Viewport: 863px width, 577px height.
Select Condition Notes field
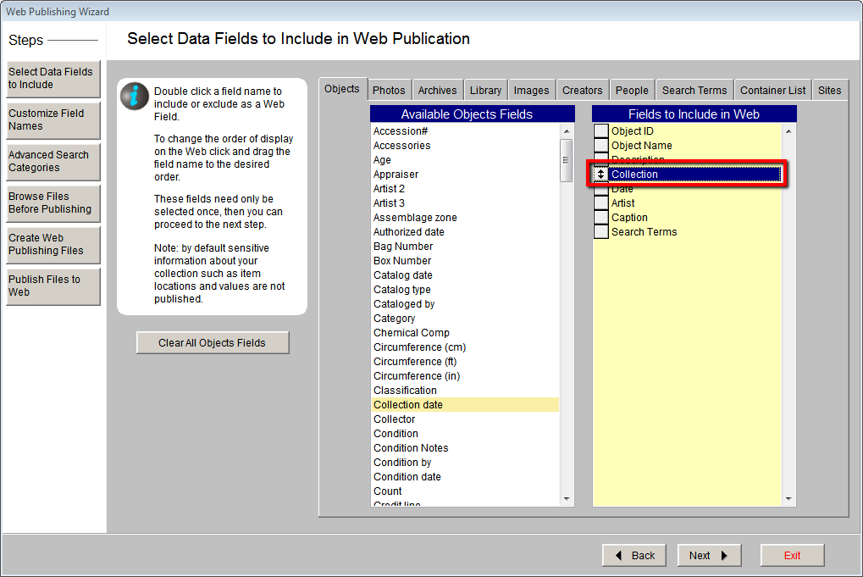[x=466, y=448]
